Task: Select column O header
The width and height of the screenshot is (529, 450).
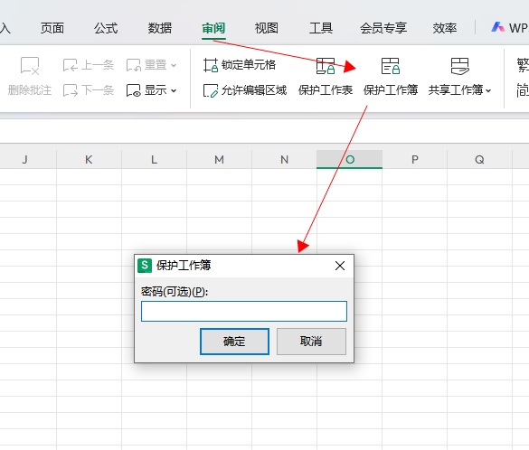Action: [x=350, y=159]
